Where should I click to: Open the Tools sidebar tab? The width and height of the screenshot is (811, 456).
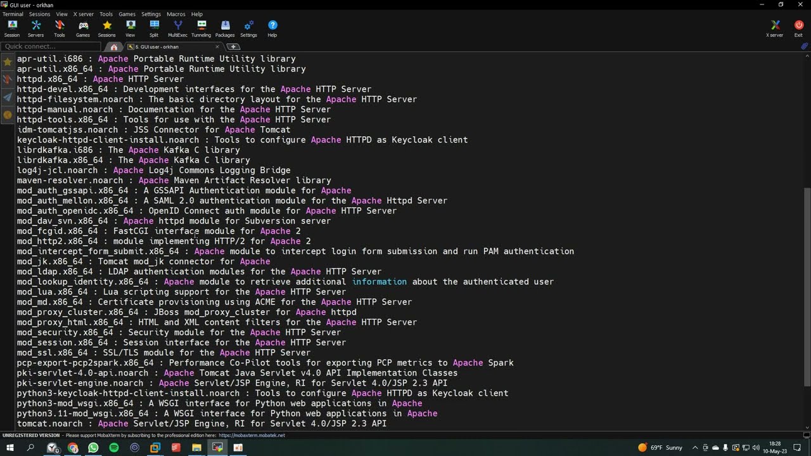[8, 79]
